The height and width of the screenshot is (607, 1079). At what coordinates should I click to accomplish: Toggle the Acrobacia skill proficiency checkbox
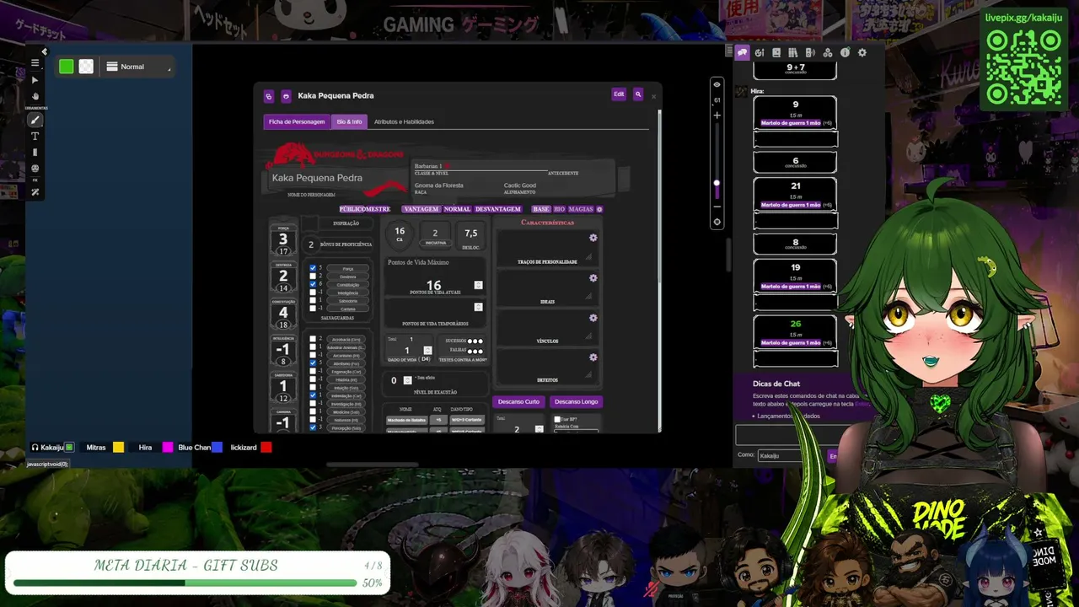point(313,339)
